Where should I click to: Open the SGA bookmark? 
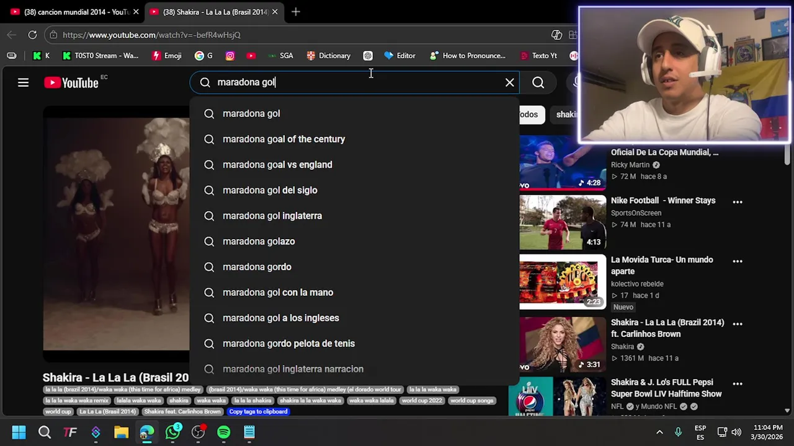[280, 56]
